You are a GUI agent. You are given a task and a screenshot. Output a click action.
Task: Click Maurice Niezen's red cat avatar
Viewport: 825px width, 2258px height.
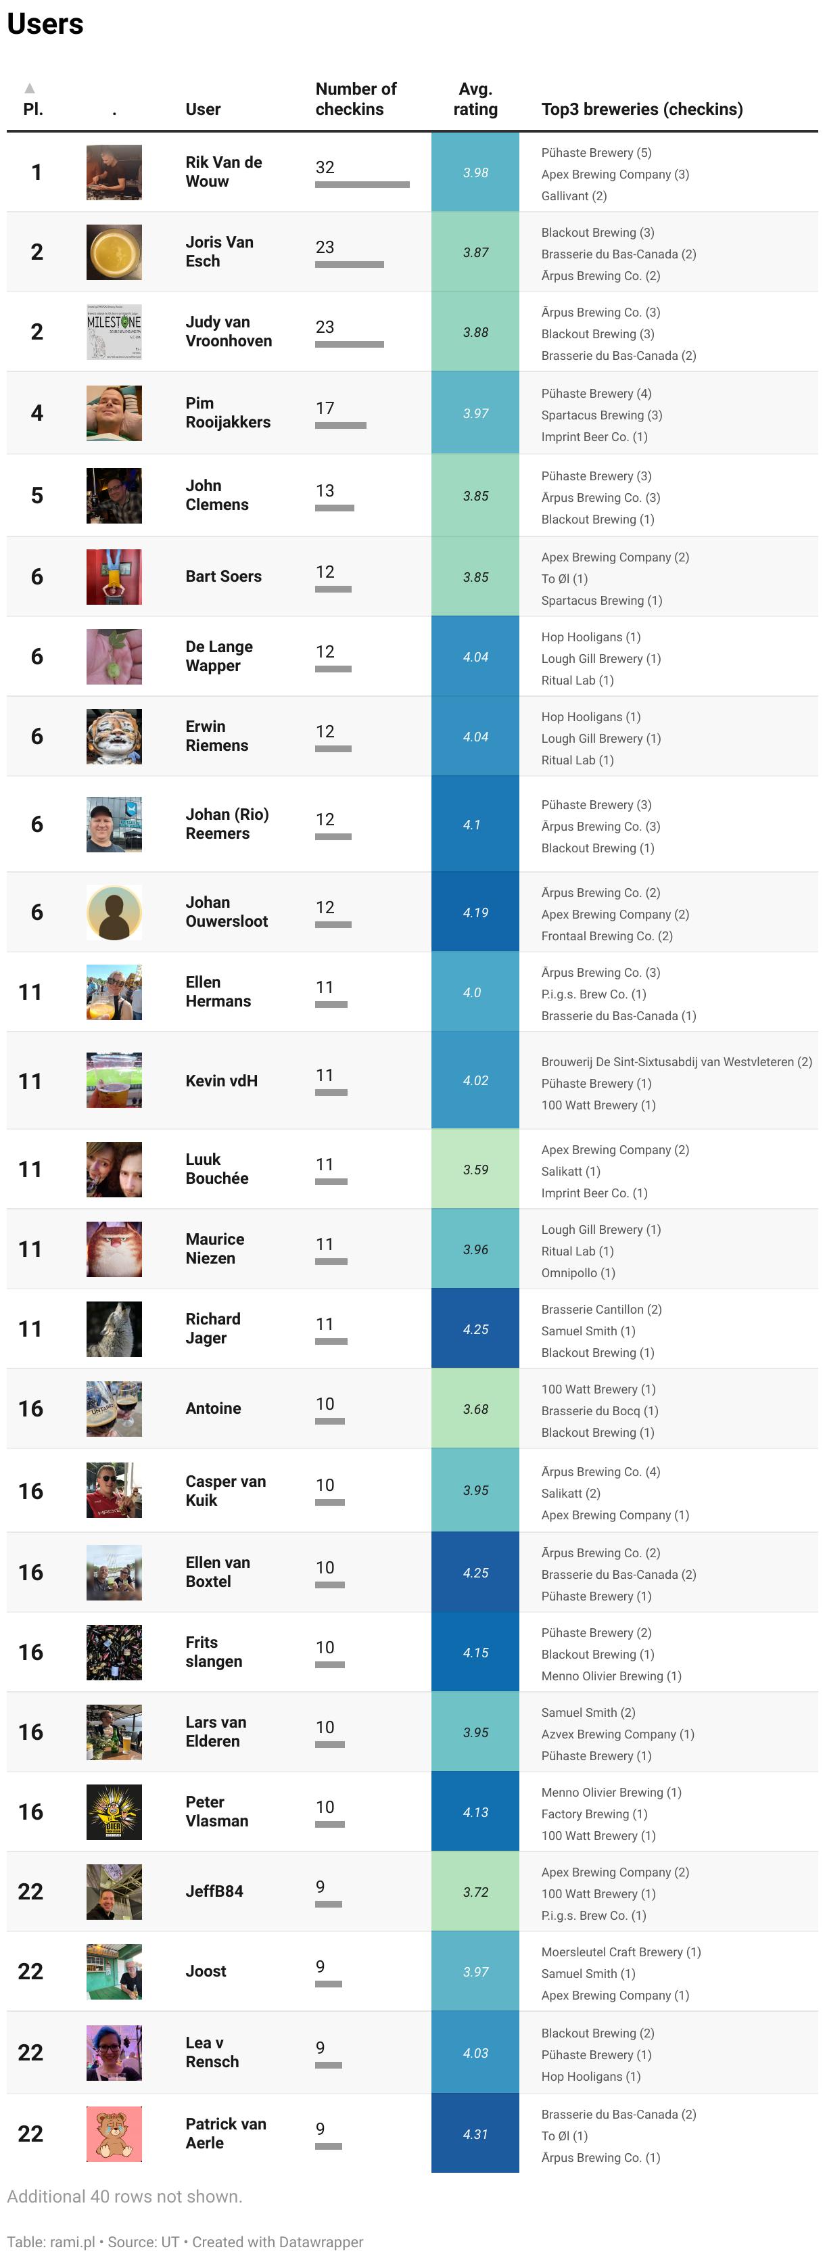point(114,1250)
